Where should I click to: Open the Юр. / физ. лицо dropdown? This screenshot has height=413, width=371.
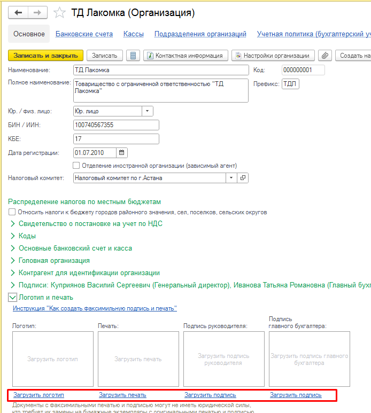147,111
